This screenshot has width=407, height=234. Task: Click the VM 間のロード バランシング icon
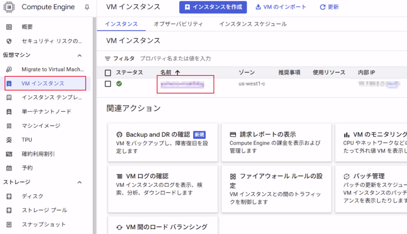coord(119,227)
